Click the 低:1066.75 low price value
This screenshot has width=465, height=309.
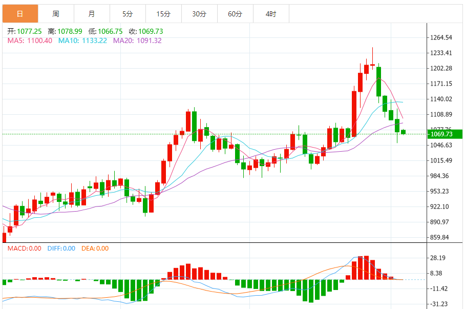pyautogui.click(x=105, y=31)
